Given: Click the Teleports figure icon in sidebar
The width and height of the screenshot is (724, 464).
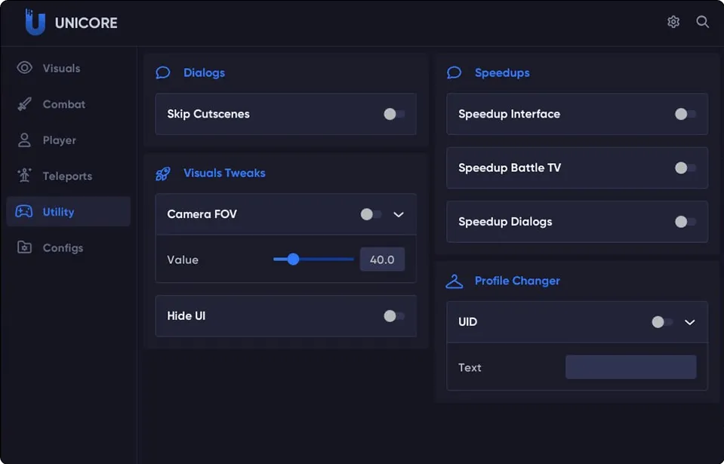Looking at the screenshot, I should [x=25, y=176].
